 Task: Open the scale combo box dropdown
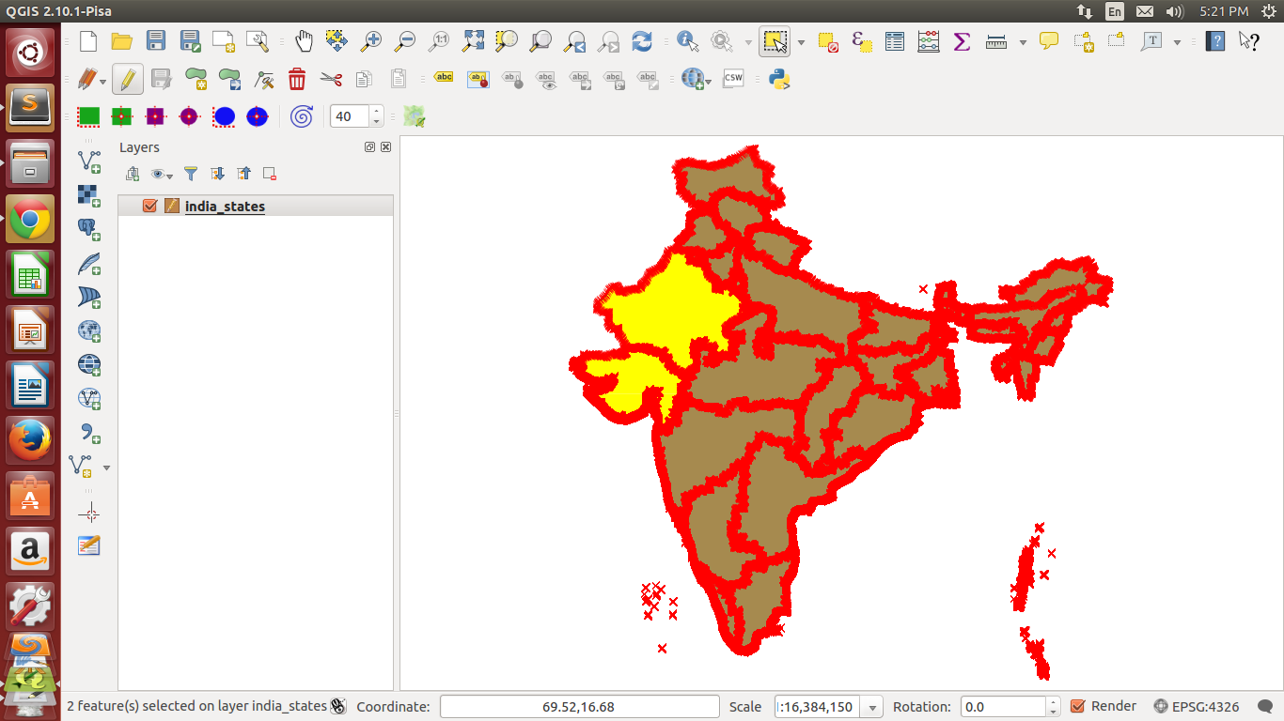point(874,707)
